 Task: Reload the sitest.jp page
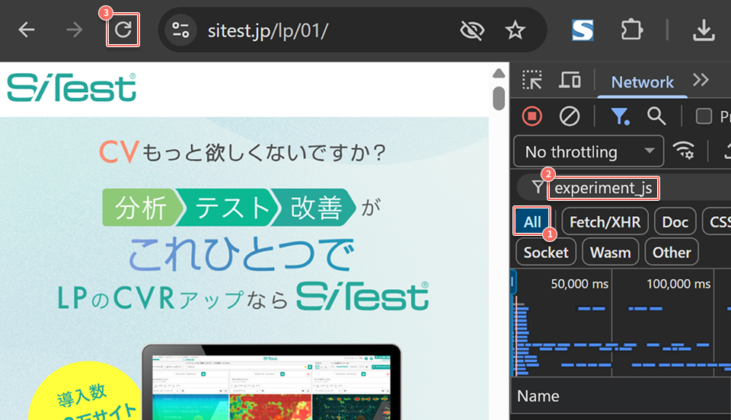click(123, 30)
